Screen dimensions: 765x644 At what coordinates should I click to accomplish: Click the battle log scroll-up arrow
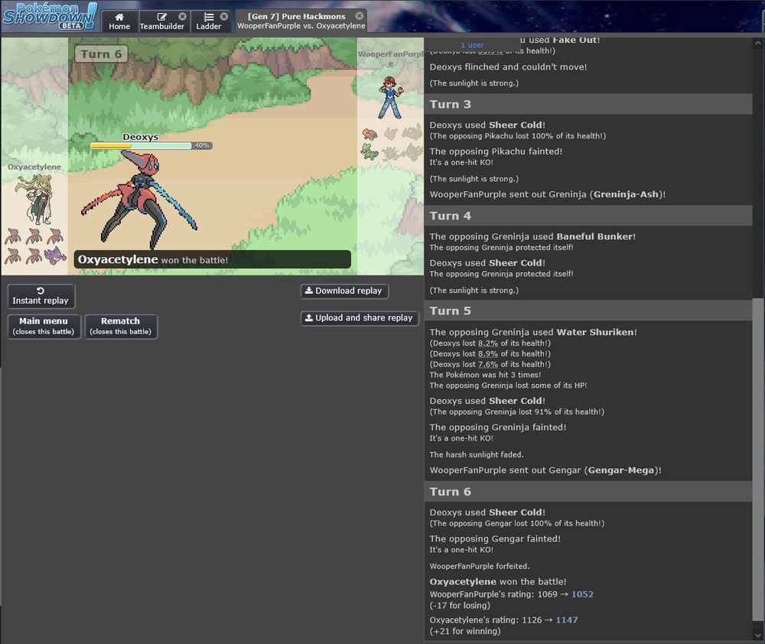click(x=758, y=44)
